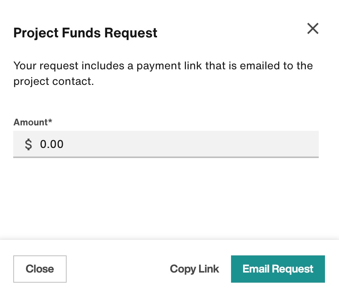Click Copy Link to copy the payment link

[194, 269]
